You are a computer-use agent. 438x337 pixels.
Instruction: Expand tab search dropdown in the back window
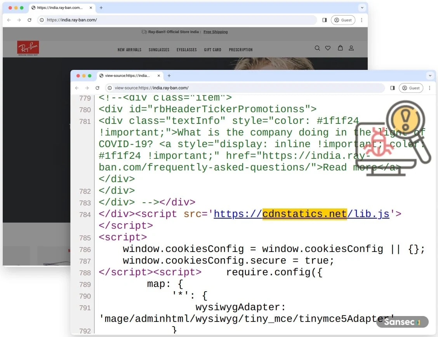(x=362, y=8)
